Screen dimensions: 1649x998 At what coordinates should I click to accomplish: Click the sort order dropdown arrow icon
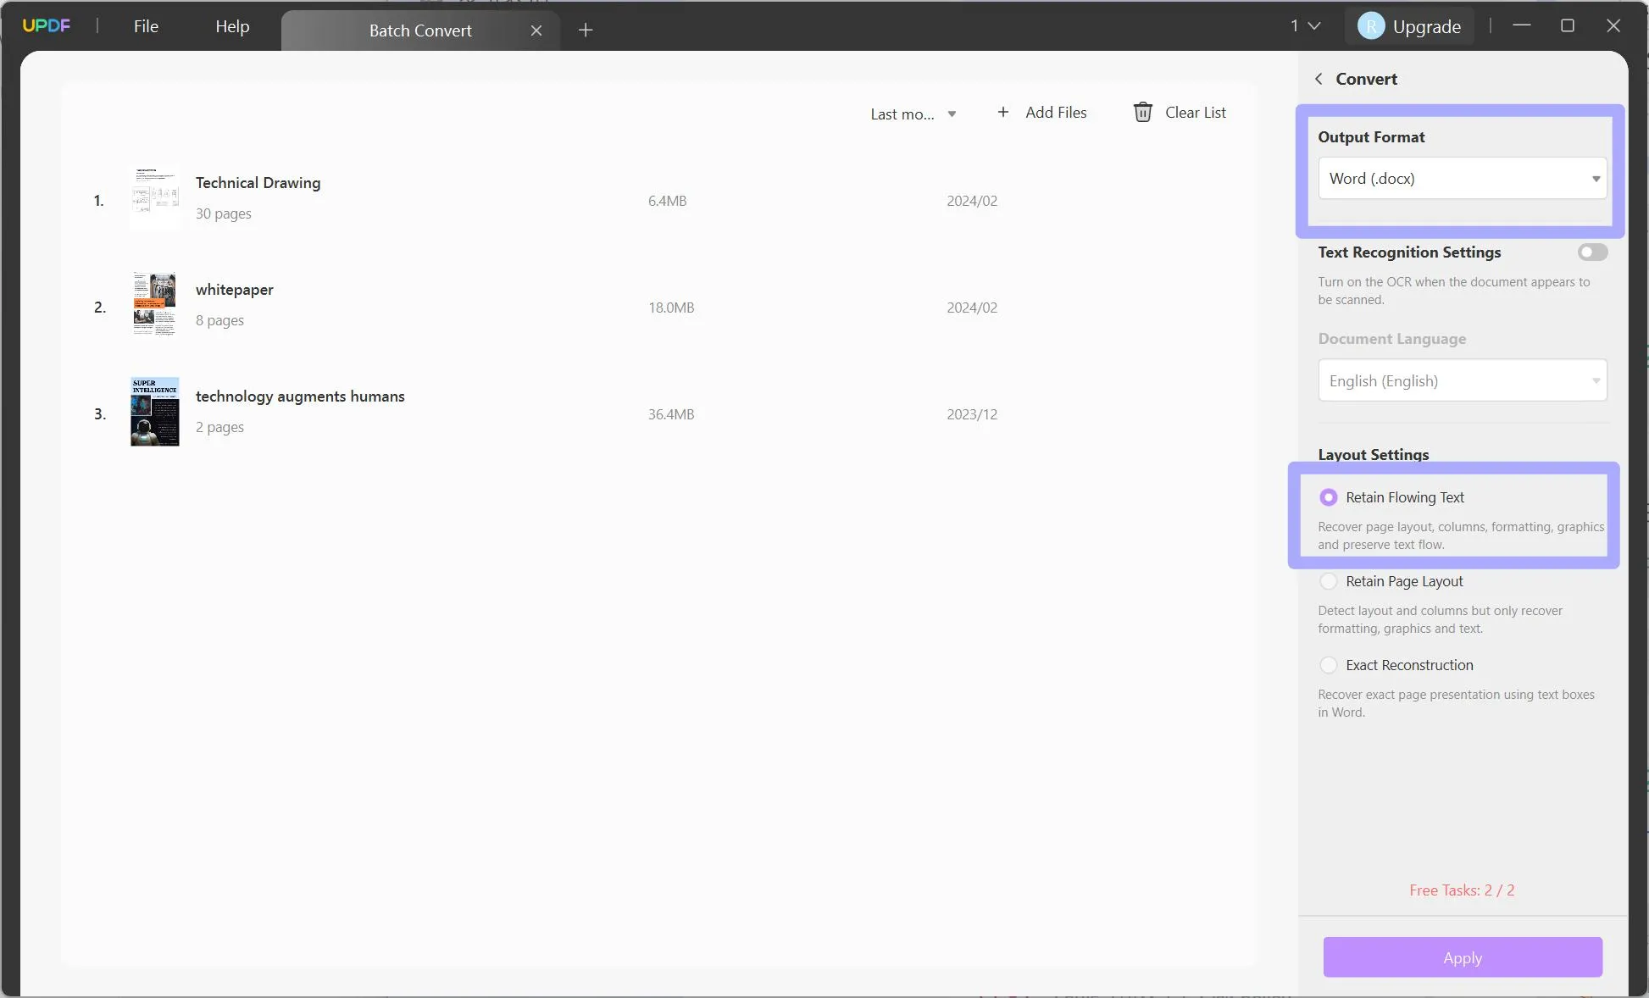(x=952, y=114)
